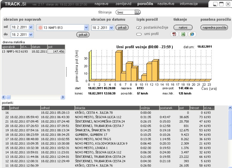
Task: Open the informacije menu
Action: 189,4
